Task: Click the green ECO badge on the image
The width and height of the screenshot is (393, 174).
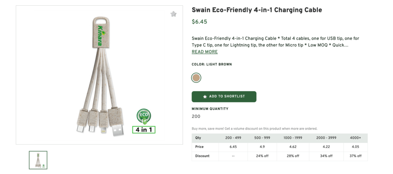Action: (144, 116)
